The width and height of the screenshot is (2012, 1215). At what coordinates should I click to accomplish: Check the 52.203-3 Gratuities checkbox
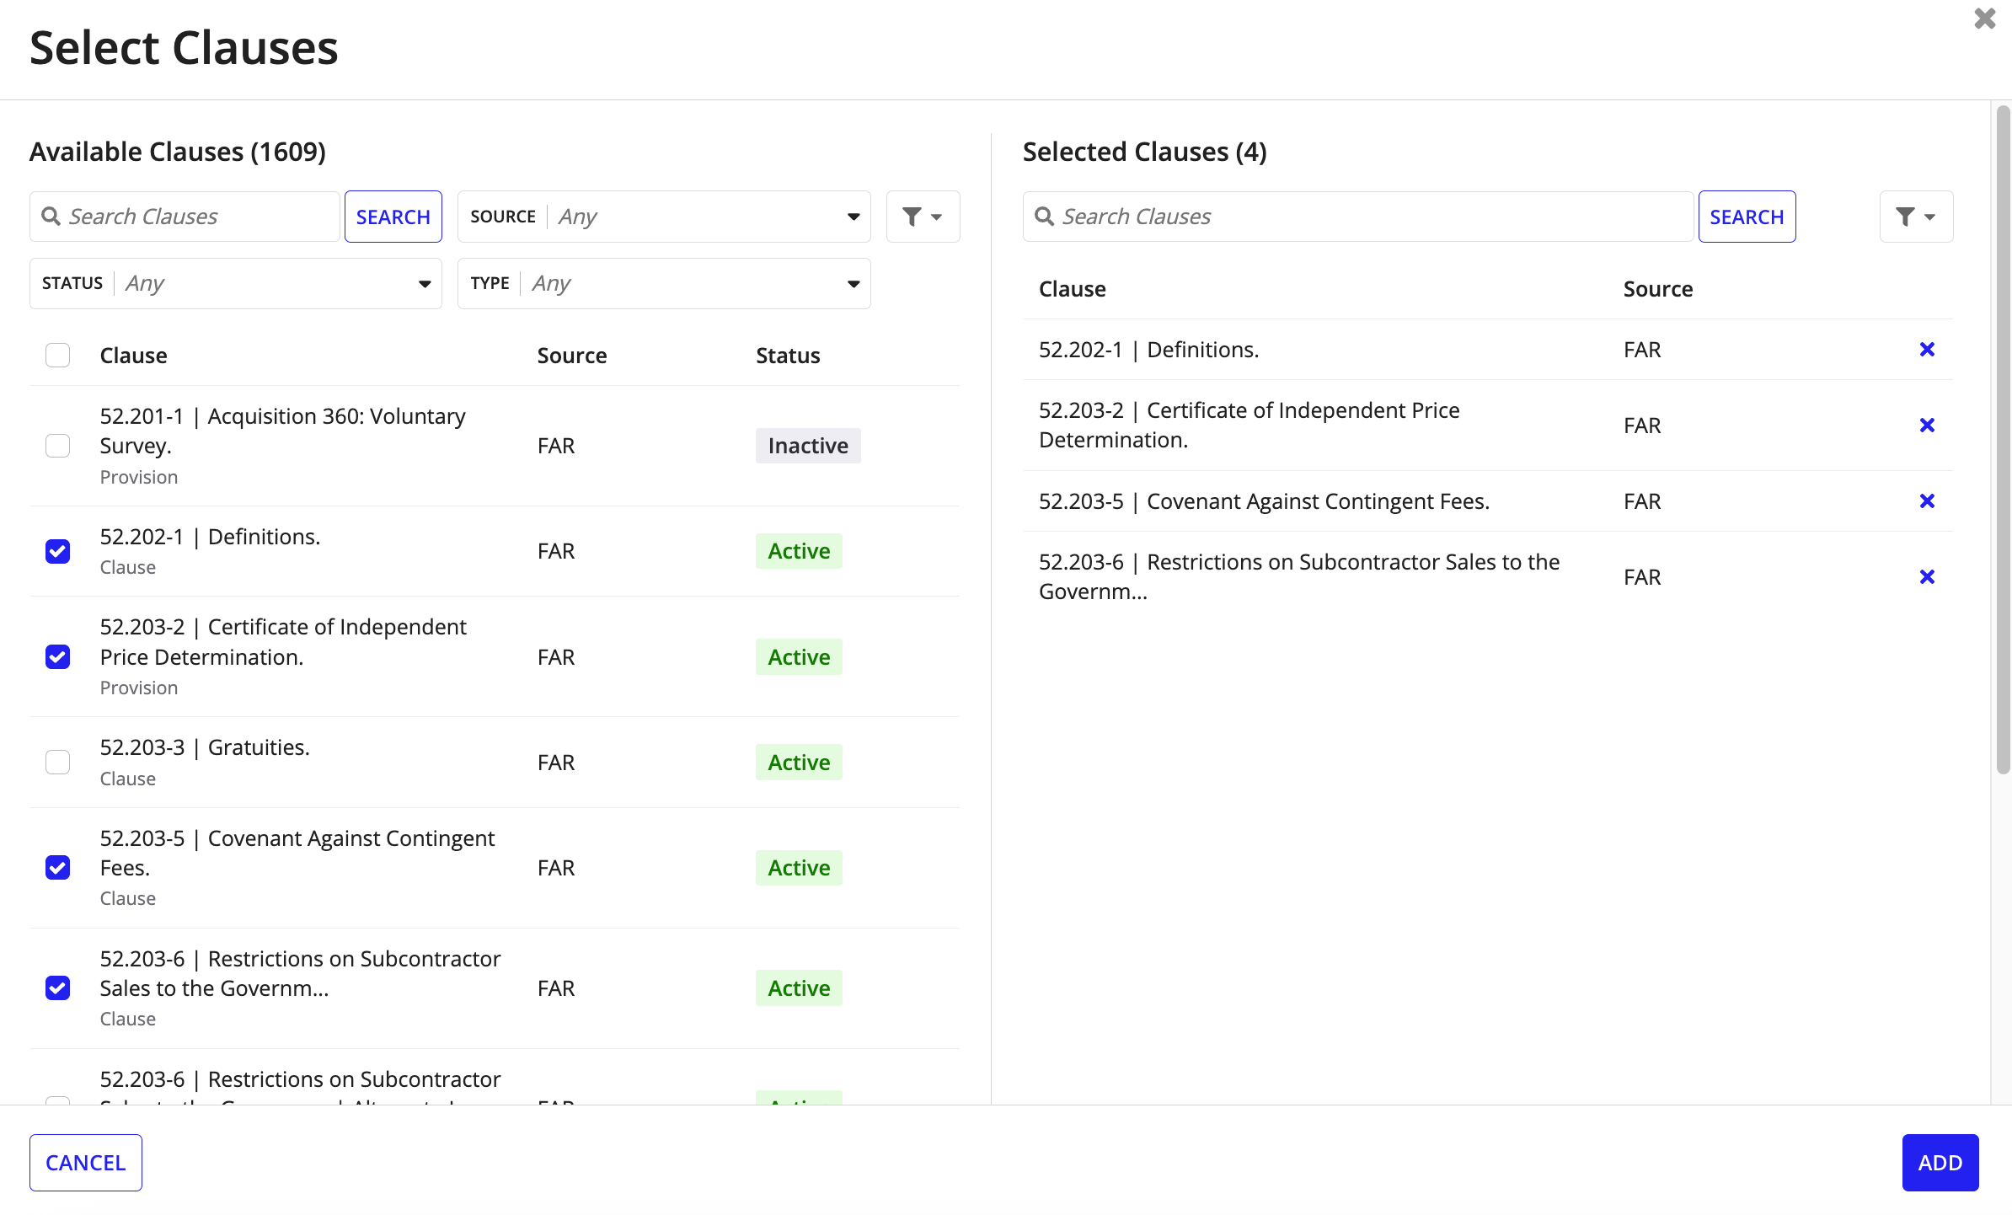[x=57, y=763]
